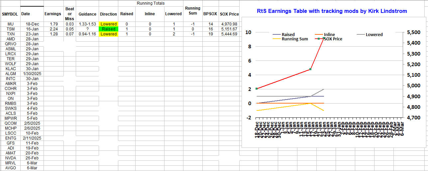Click the "Running Totals" heading cell

(151, 3)
